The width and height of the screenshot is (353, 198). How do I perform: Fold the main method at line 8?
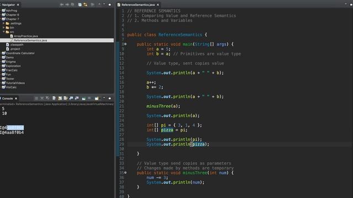click(125, 44)
